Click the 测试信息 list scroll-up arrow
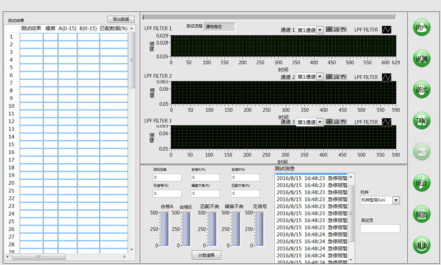The height and width of the screenshot is (265, 441). coord(351,177)
